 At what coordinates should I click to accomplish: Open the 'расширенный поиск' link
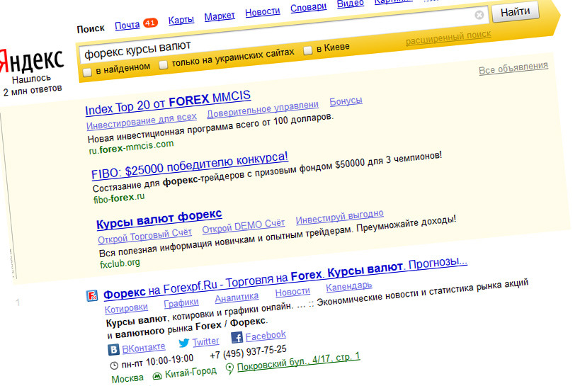[x=448, y=38]
